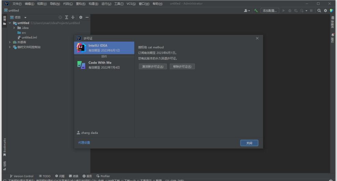Viewport: 337px width, 181px height.
Task: Click the untitled breadcrumb in navigation bar
Action: [12, 10]
